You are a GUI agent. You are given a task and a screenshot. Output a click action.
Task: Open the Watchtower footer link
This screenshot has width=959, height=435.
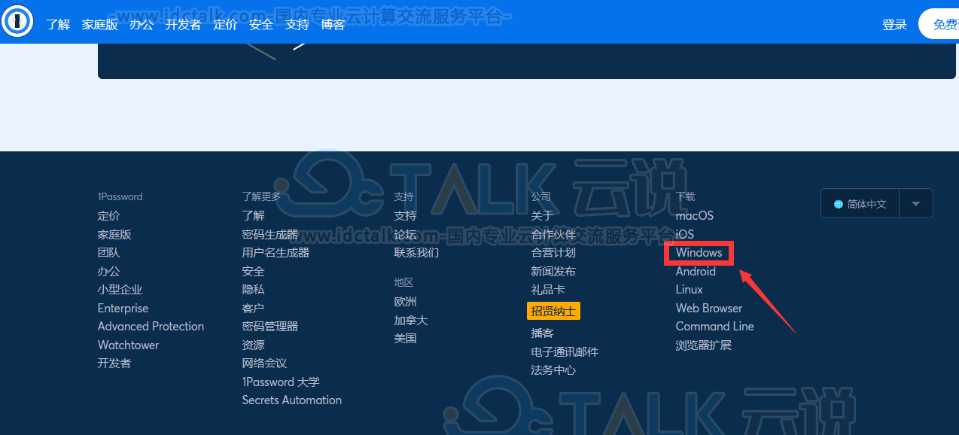pos(128,345)
